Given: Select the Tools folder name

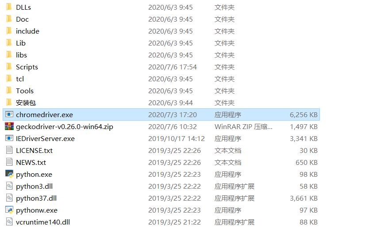Looking at the screenshot, I should point(25,91).
